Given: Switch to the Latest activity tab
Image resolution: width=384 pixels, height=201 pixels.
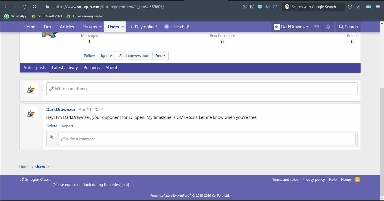Looking at the screenshot, I should click(65, 68).
